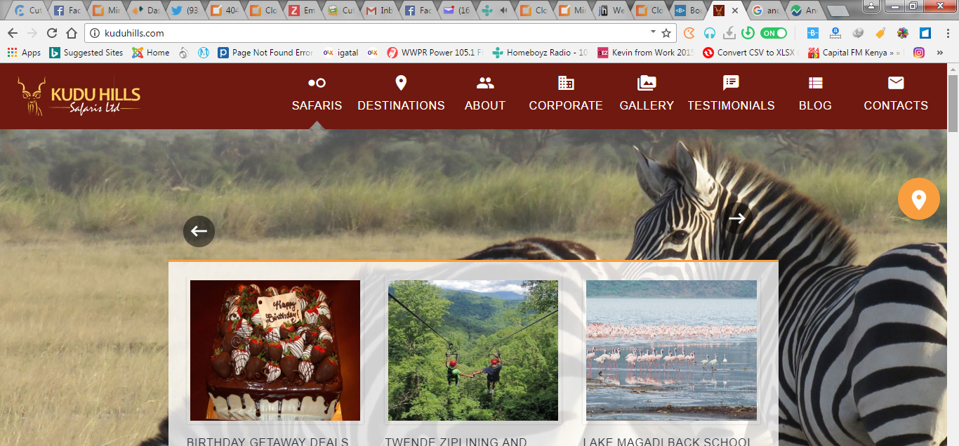Screen dimensions: 959x446
Task: Click the orange price tag extension icon
Action: tap(880, 33)
